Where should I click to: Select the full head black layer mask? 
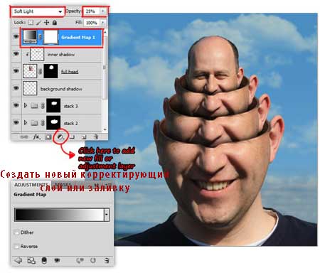(51, 71)
